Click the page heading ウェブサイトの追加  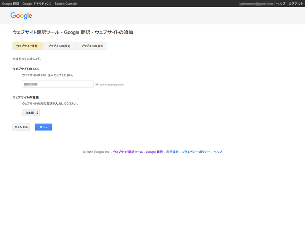[x=114, y=32]
